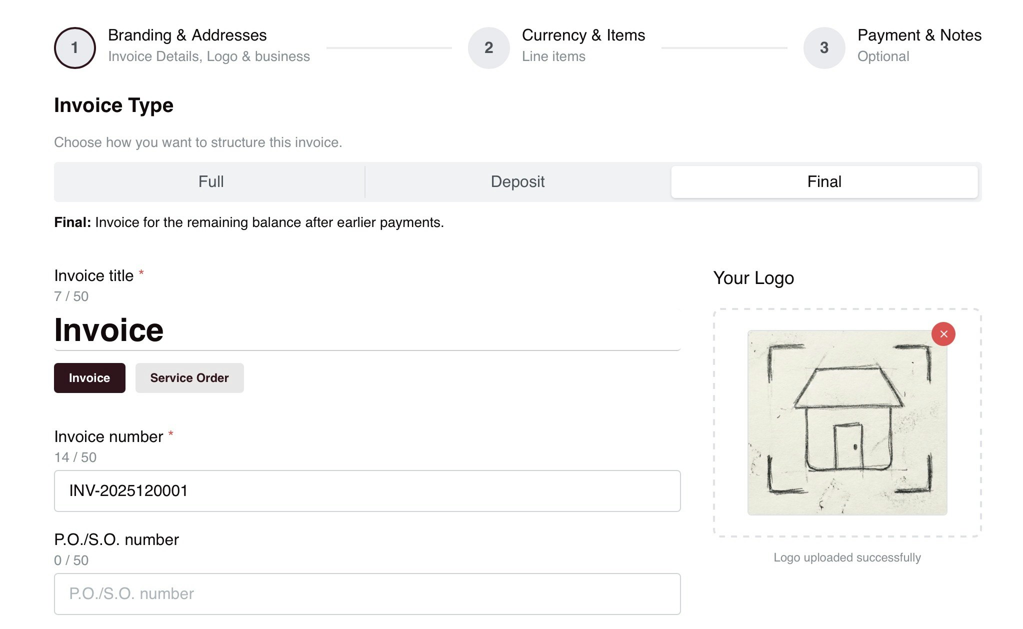This screenshot has width=1023, height=629.
Task: Open the Branding & Addresses step label
Action: pos(187,35)
